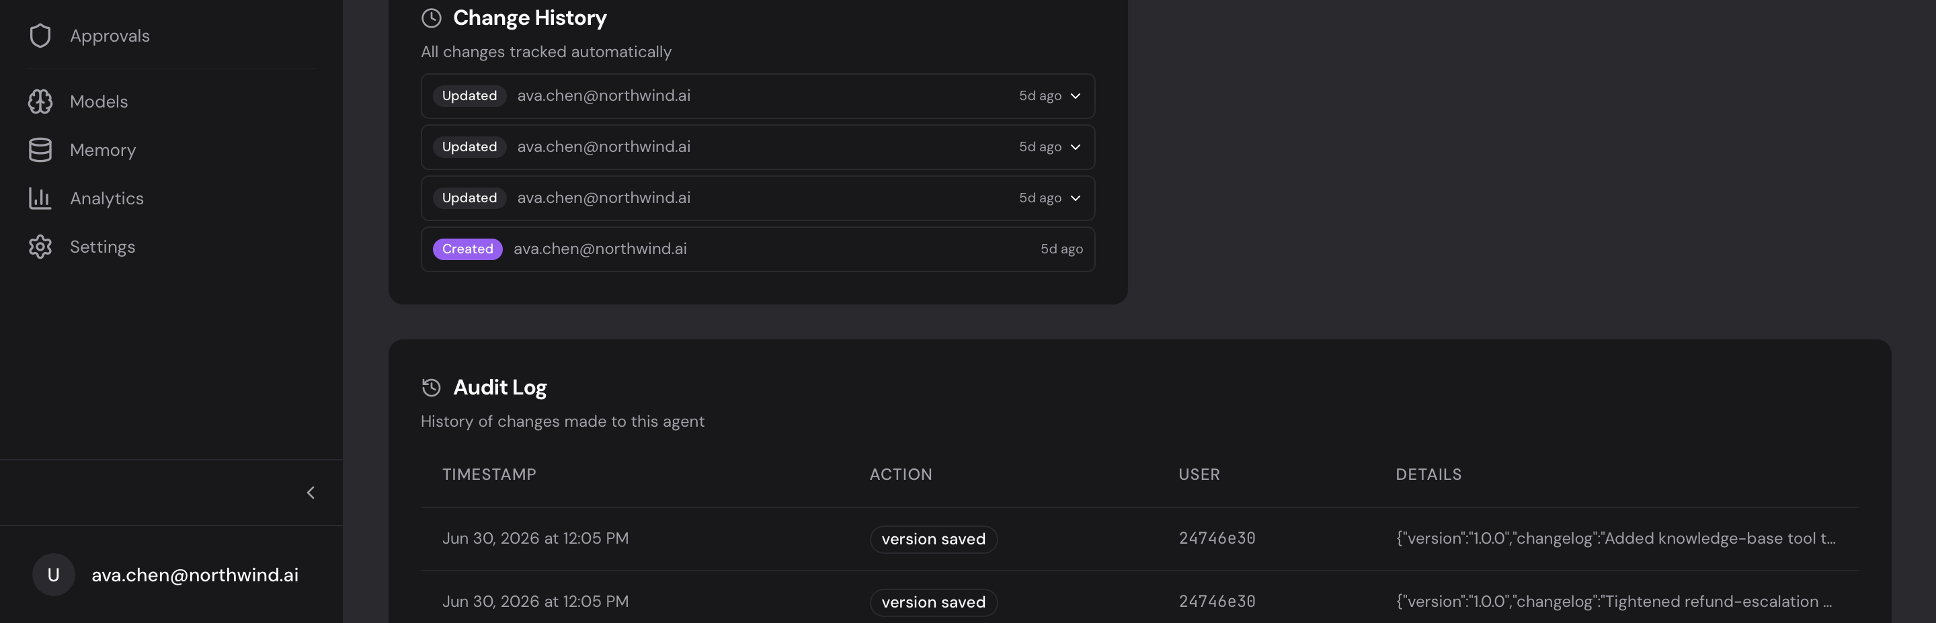Screen dimensions: 1936x623
Task: Select the Created entry by ava.chen@northwind.ai
Action: (758, 249)
